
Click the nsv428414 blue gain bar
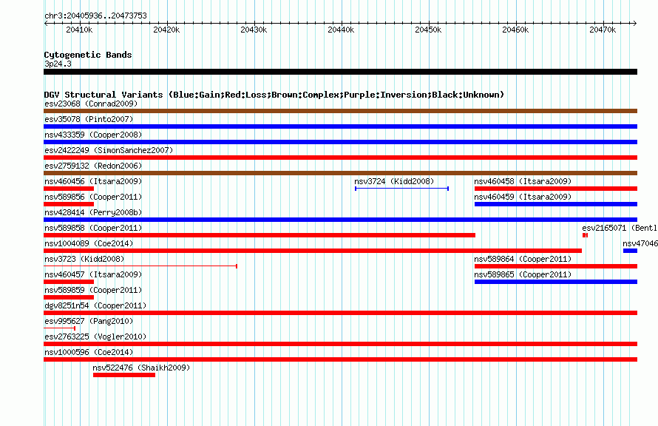340,220
